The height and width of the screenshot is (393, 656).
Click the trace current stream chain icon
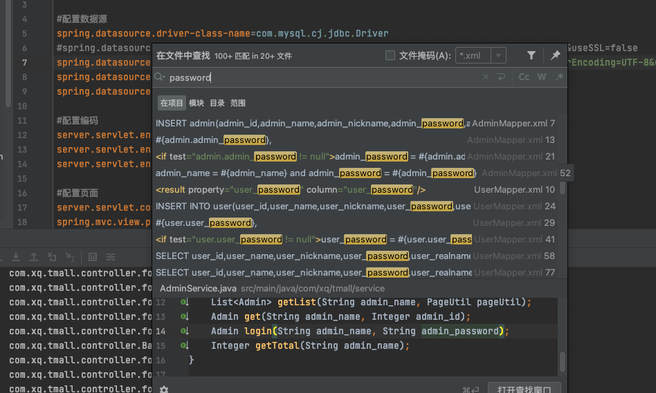pos(111,257)
